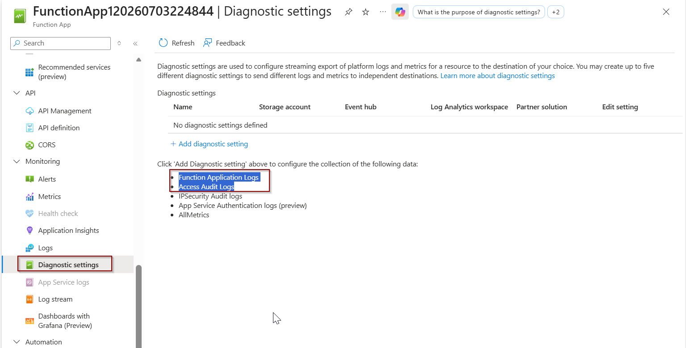Collapse the sidebar with double chevron
The width and height of the screenshot is (688, 348).
pos(135,43)
